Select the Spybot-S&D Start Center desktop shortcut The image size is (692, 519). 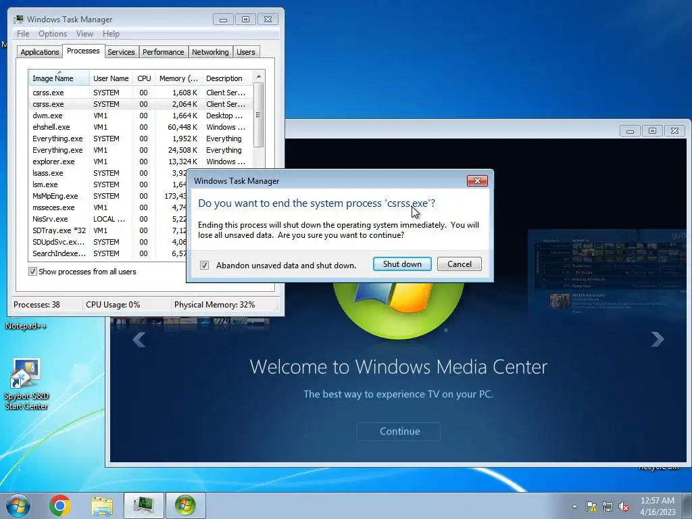[26, 384]
